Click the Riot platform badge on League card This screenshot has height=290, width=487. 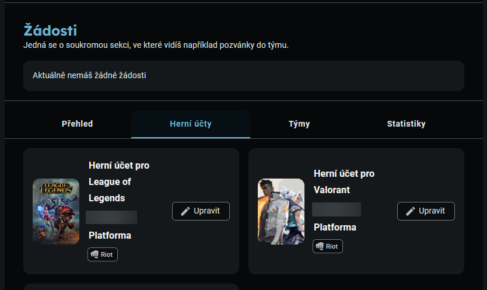[103, 254]
